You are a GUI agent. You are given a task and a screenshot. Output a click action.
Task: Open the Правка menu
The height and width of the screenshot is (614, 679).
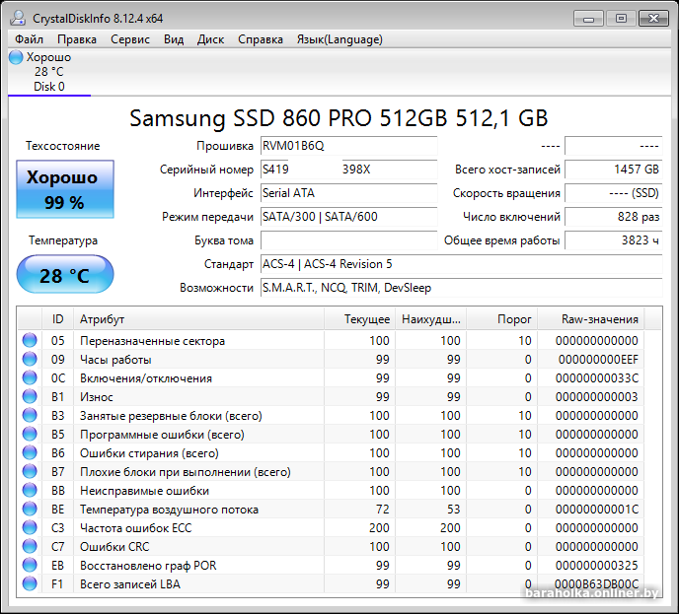pos(77,39)
